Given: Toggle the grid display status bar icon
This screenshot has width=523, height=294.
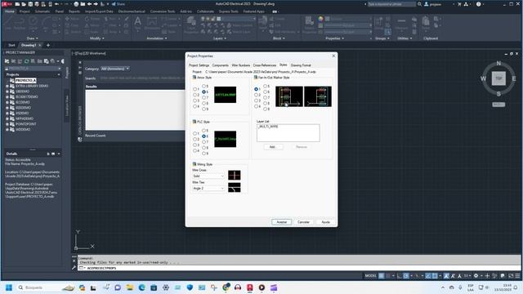Looking at the screenshot, I should 382,276.
